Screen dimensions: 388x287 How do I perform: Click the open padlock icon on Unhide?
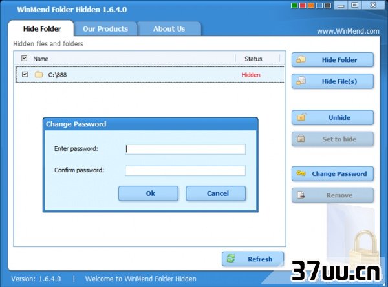[301, 117]
